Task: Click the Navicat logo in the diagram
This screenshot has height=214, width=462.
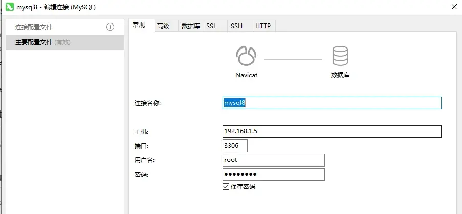Action: [x=246, y=56]
